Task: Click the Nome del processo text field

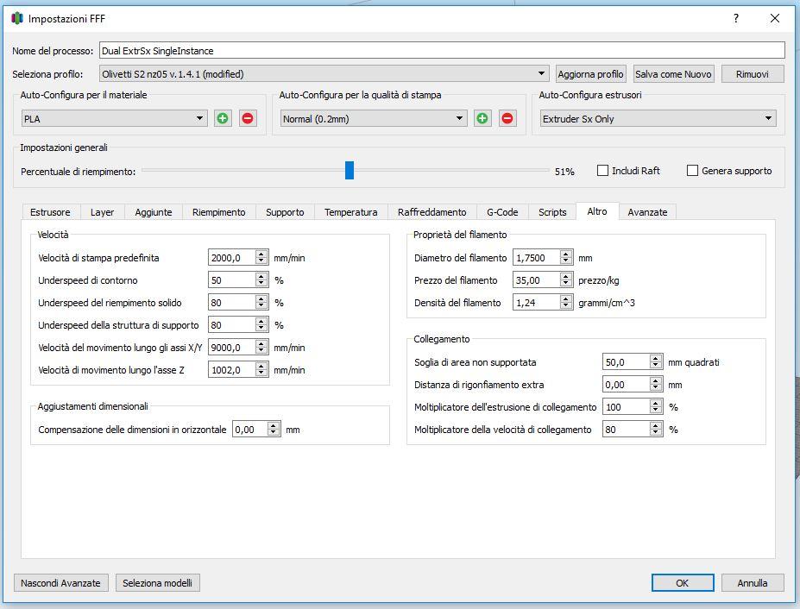Action: [442, 51]
